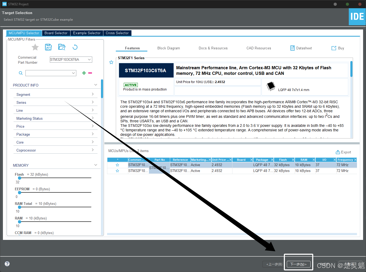Switch to the Board Selector tab
Screen dimensions: 366x272
coord(56,33)
